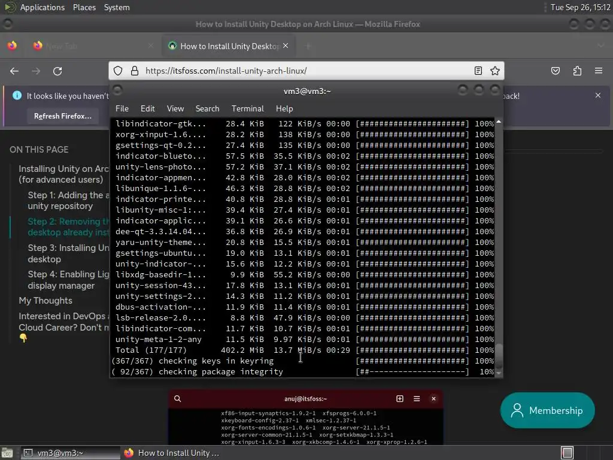Viewport: 613px width, 460px height.
Task: Click the terminal scrollbar thumb
Action: 499,356
